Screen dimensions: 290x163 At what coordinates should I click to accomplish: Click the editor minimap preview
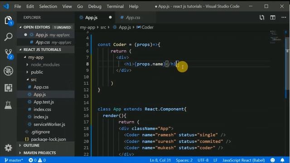[x=275, y=37]
